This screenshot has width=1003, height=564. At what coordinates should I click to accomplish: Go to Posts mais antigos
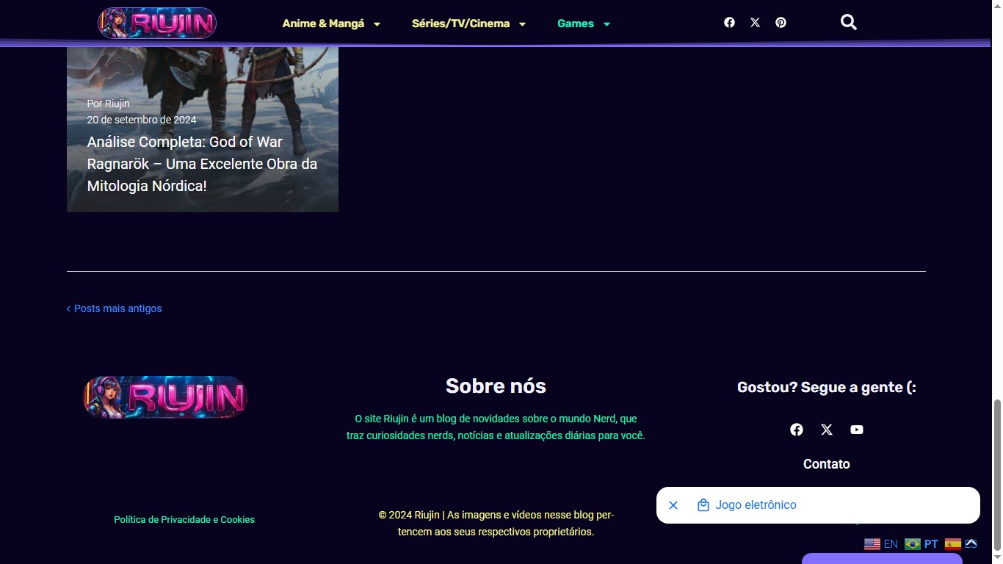coord(117,308)
